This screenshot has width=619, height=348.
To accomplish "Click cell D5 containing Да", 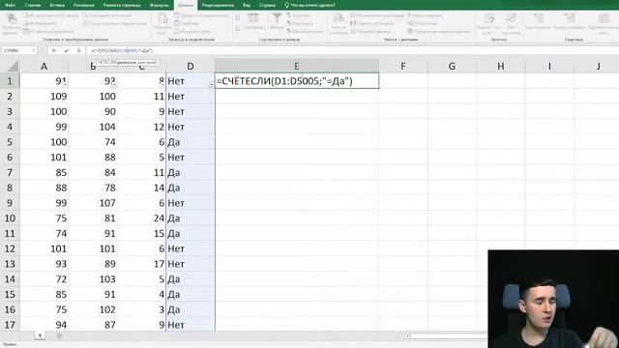I will [x=191, y=142].
